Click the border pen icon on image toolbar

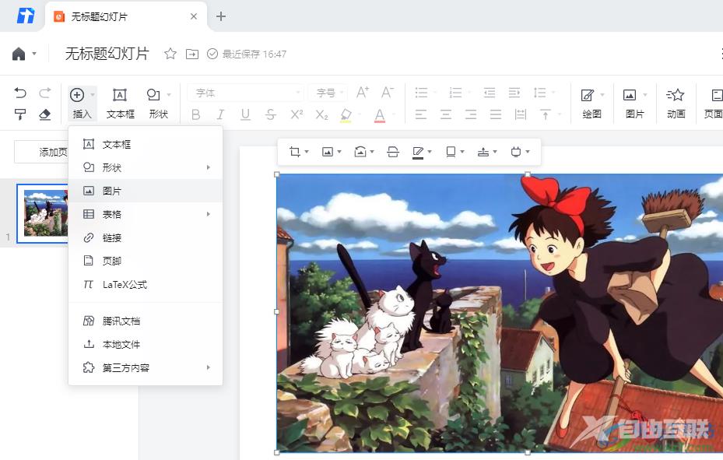click(x=418, y=152)
